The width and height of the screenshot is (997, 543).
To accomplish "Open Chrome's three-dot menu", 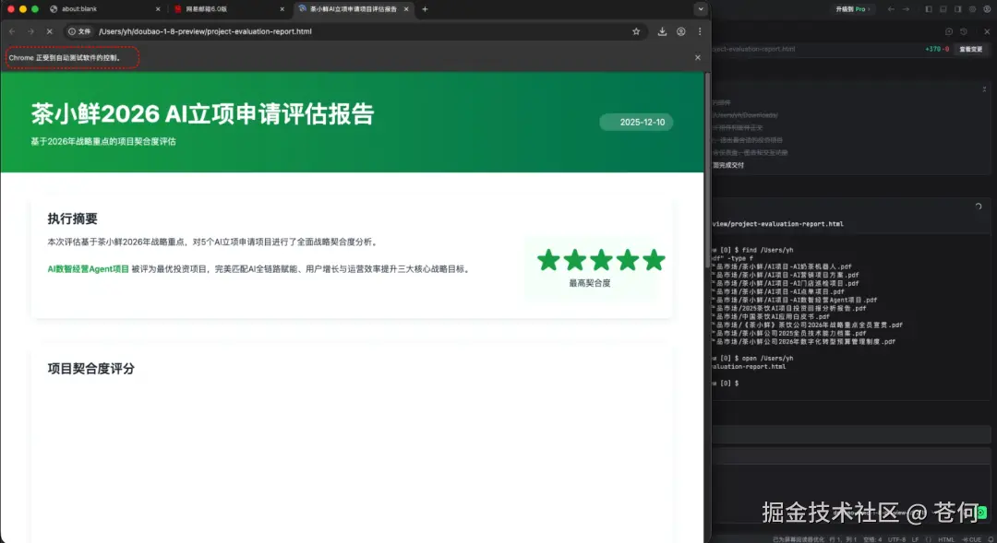I will tap(700, 30).
